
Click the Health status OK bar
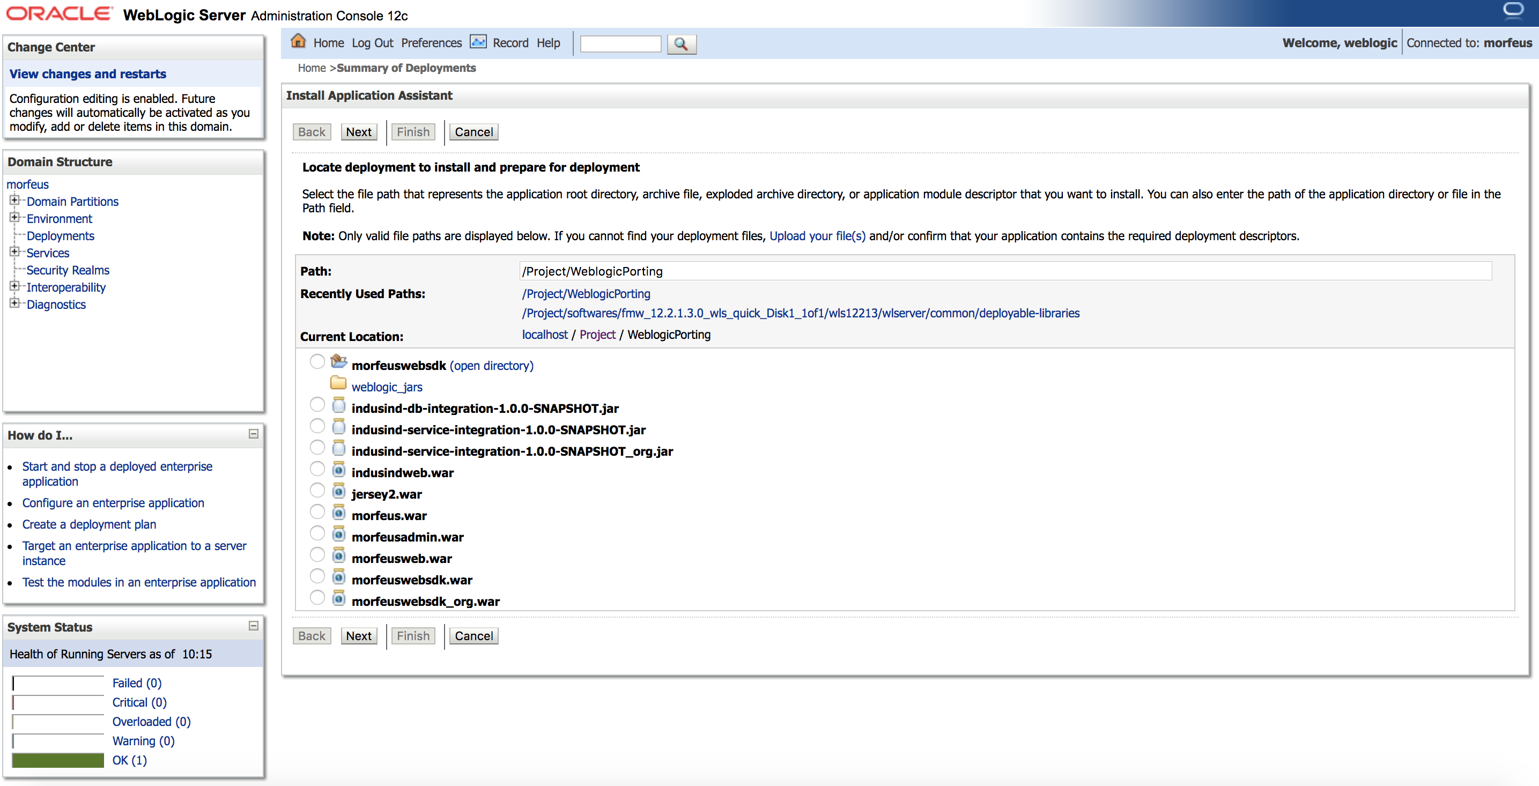pos(57,760)
